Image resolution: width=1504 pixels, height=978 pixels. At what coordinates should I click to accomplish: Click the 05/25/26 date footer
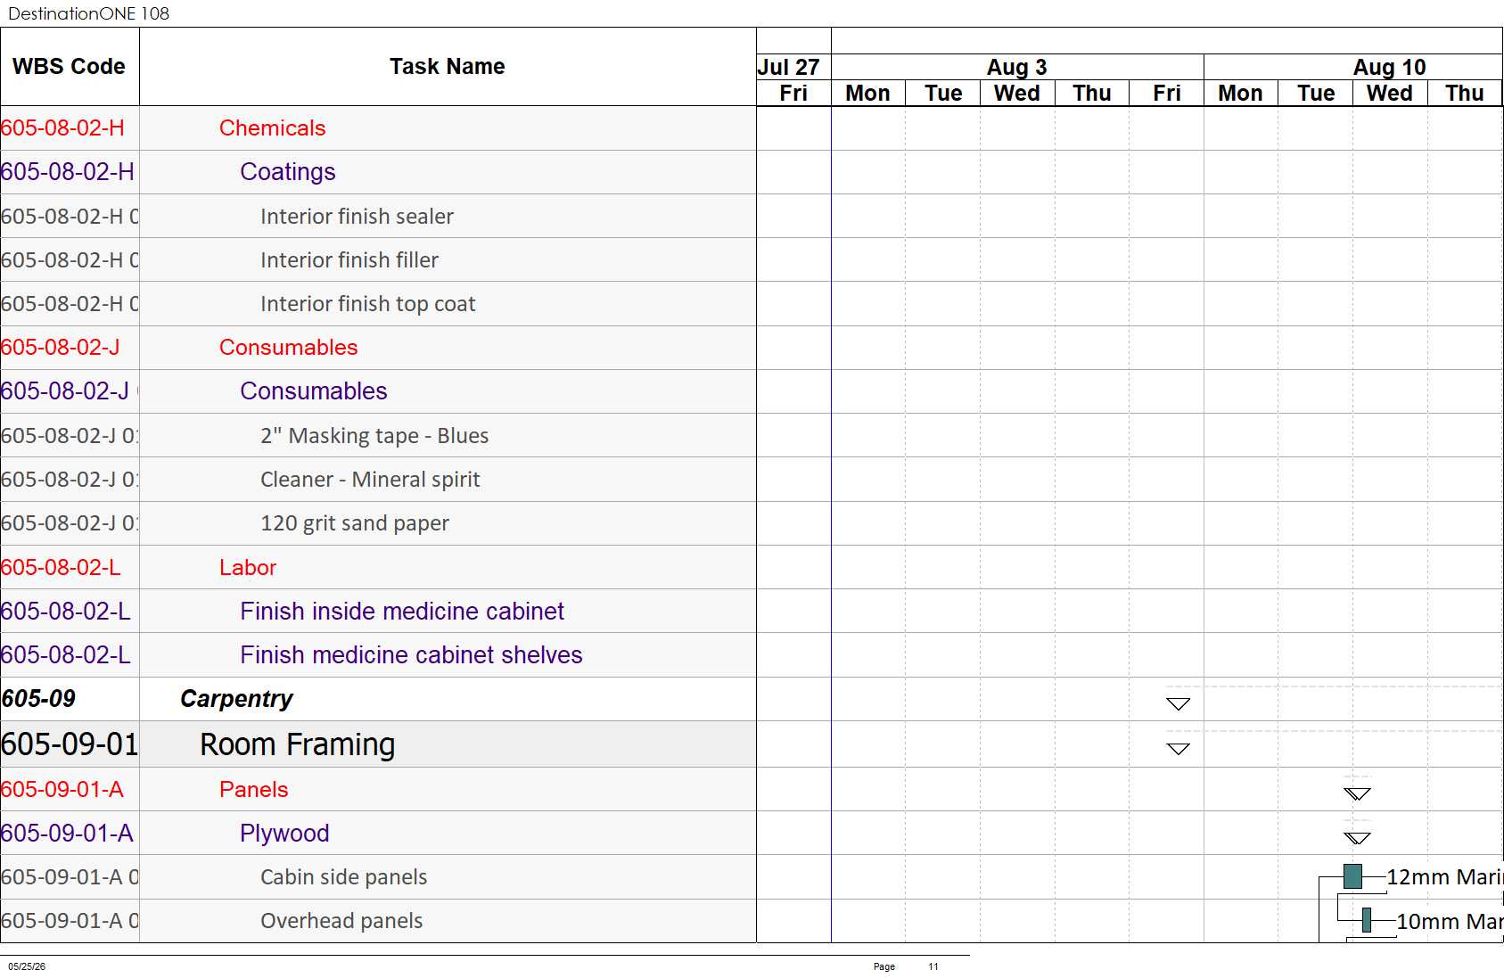(x=27, y=966)
